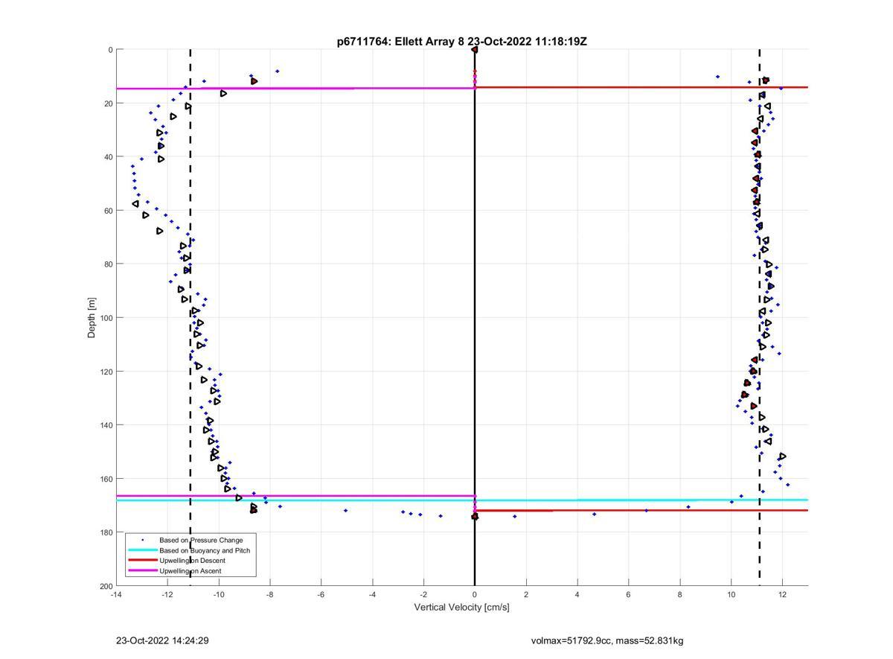Click the '-6' x-axis tick label
893x659 pixels.
(321, 594)
